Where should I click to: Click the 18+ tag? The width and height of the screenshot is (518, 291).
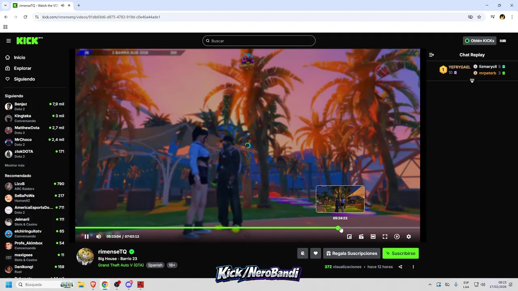point(172,265)
